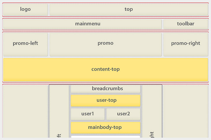Click the promo-right block
Screen dimensions: 211x140
[186, 44]
